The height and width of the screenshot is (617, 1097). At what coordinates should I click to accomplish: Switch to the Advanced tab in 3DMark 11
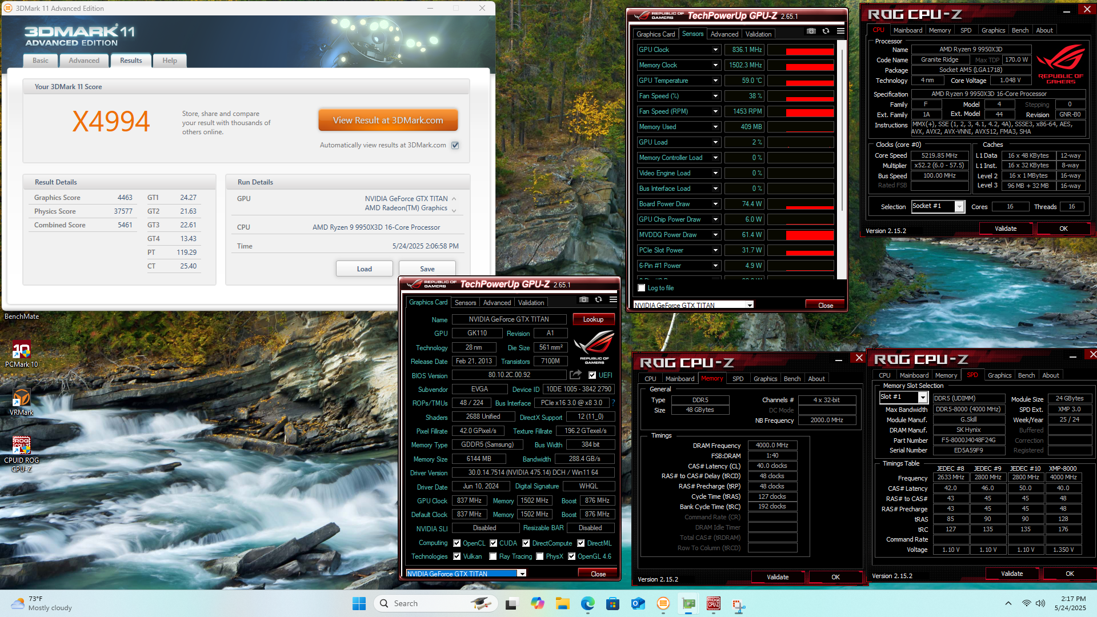(x=84, y=61)
